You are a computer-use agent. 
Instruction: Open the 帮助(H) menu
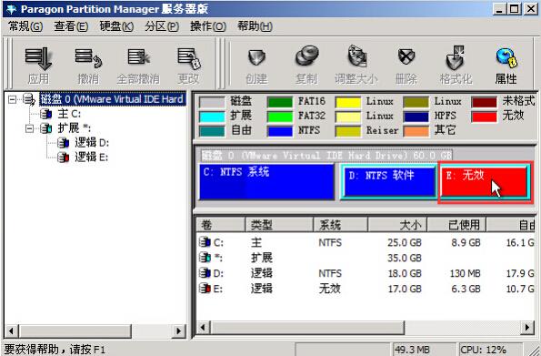[x=255, y=26]
